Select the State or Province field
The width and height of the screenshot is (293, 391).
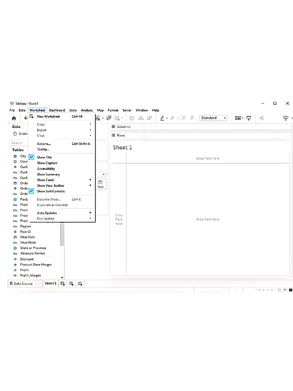click(x=33, y=248)
